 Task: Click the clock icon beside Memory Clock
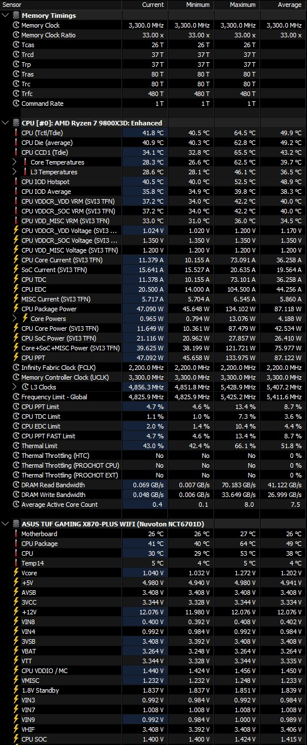tap(16, 25)
